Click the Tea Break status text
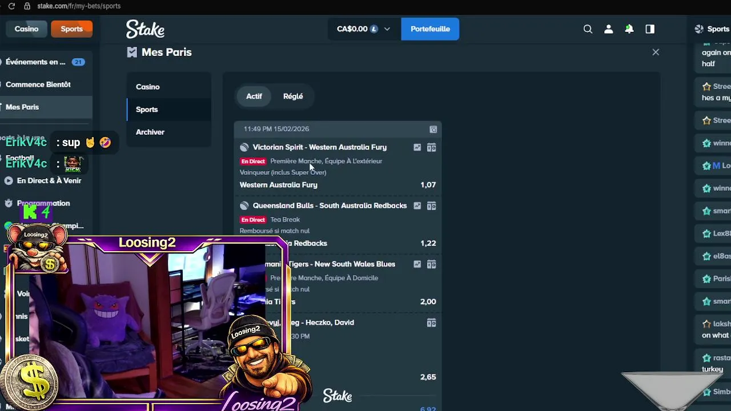This screenshot has height=411, width=731. (285, 220)
